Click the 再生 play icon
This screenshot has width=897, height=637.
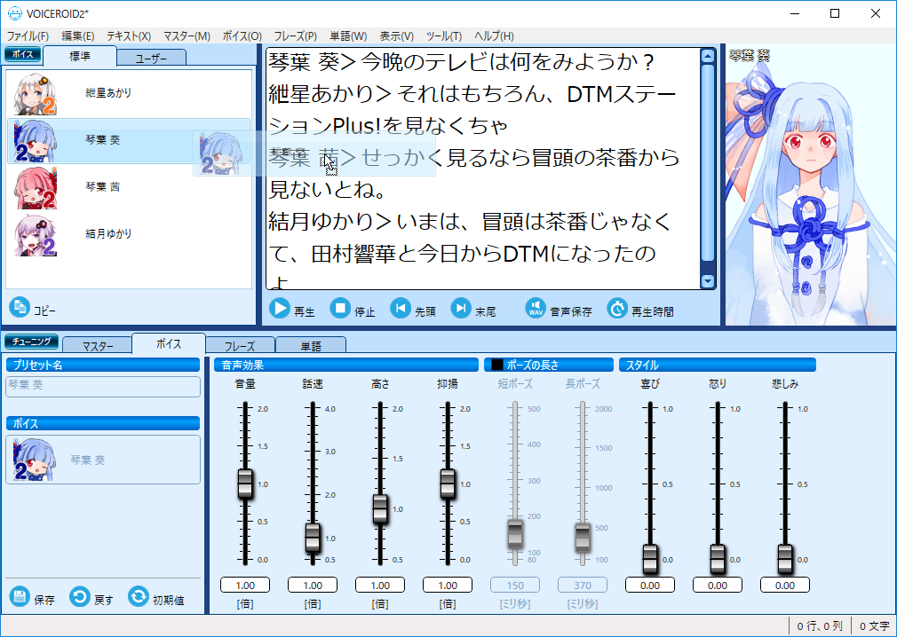coord(280,309)
